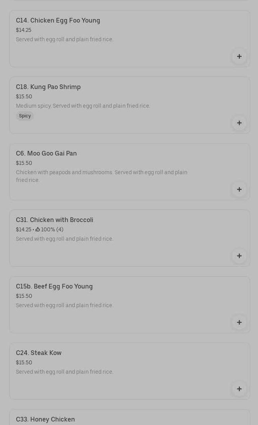This screenshot has width=258, height=425.
Task: Click the Spicy tag on Kung Pao Shrimp
Action: click(25, 116)
